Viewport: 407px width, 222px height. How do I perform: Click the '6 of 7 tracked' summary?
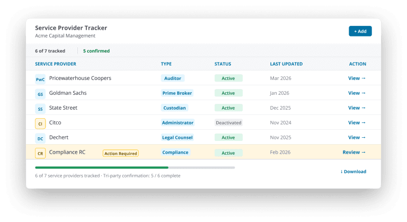click(x=50, y=51)
